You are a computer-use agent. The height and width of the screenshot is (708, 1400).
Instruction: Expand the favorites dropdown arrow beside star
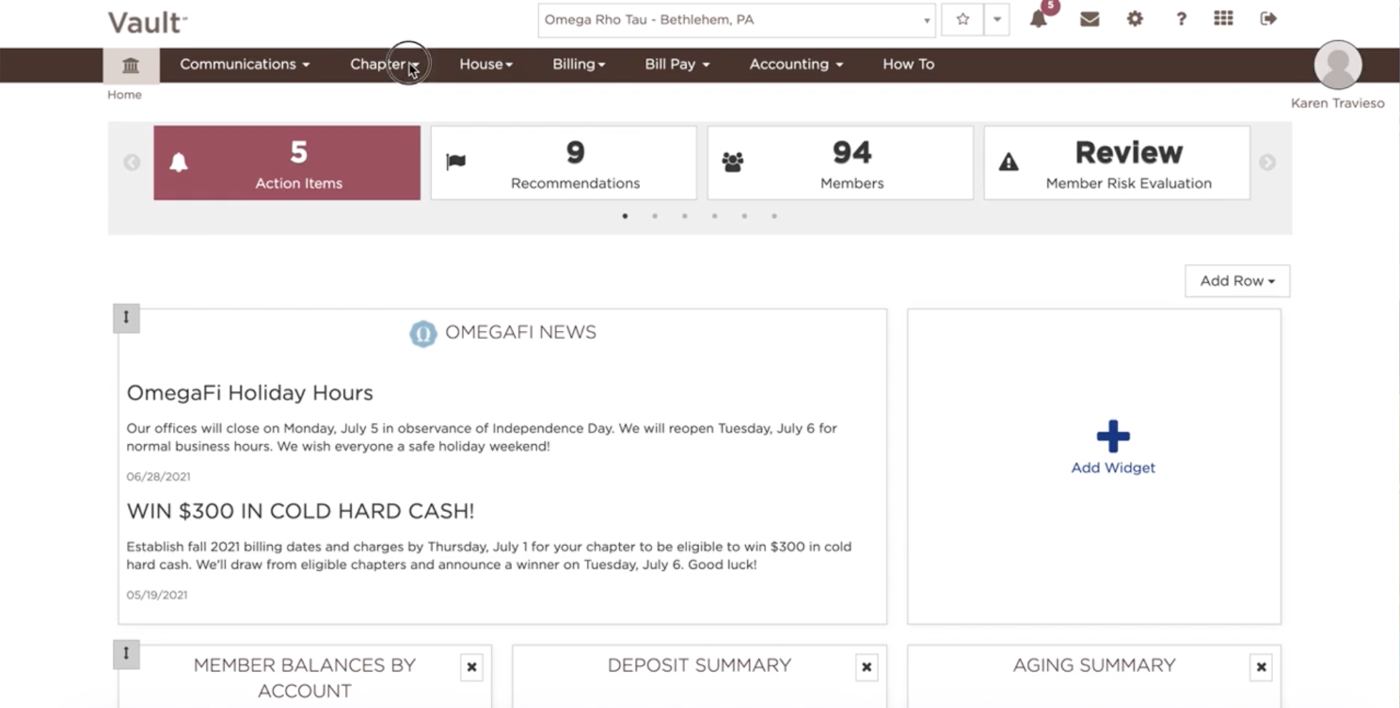(x=997, y=19)
